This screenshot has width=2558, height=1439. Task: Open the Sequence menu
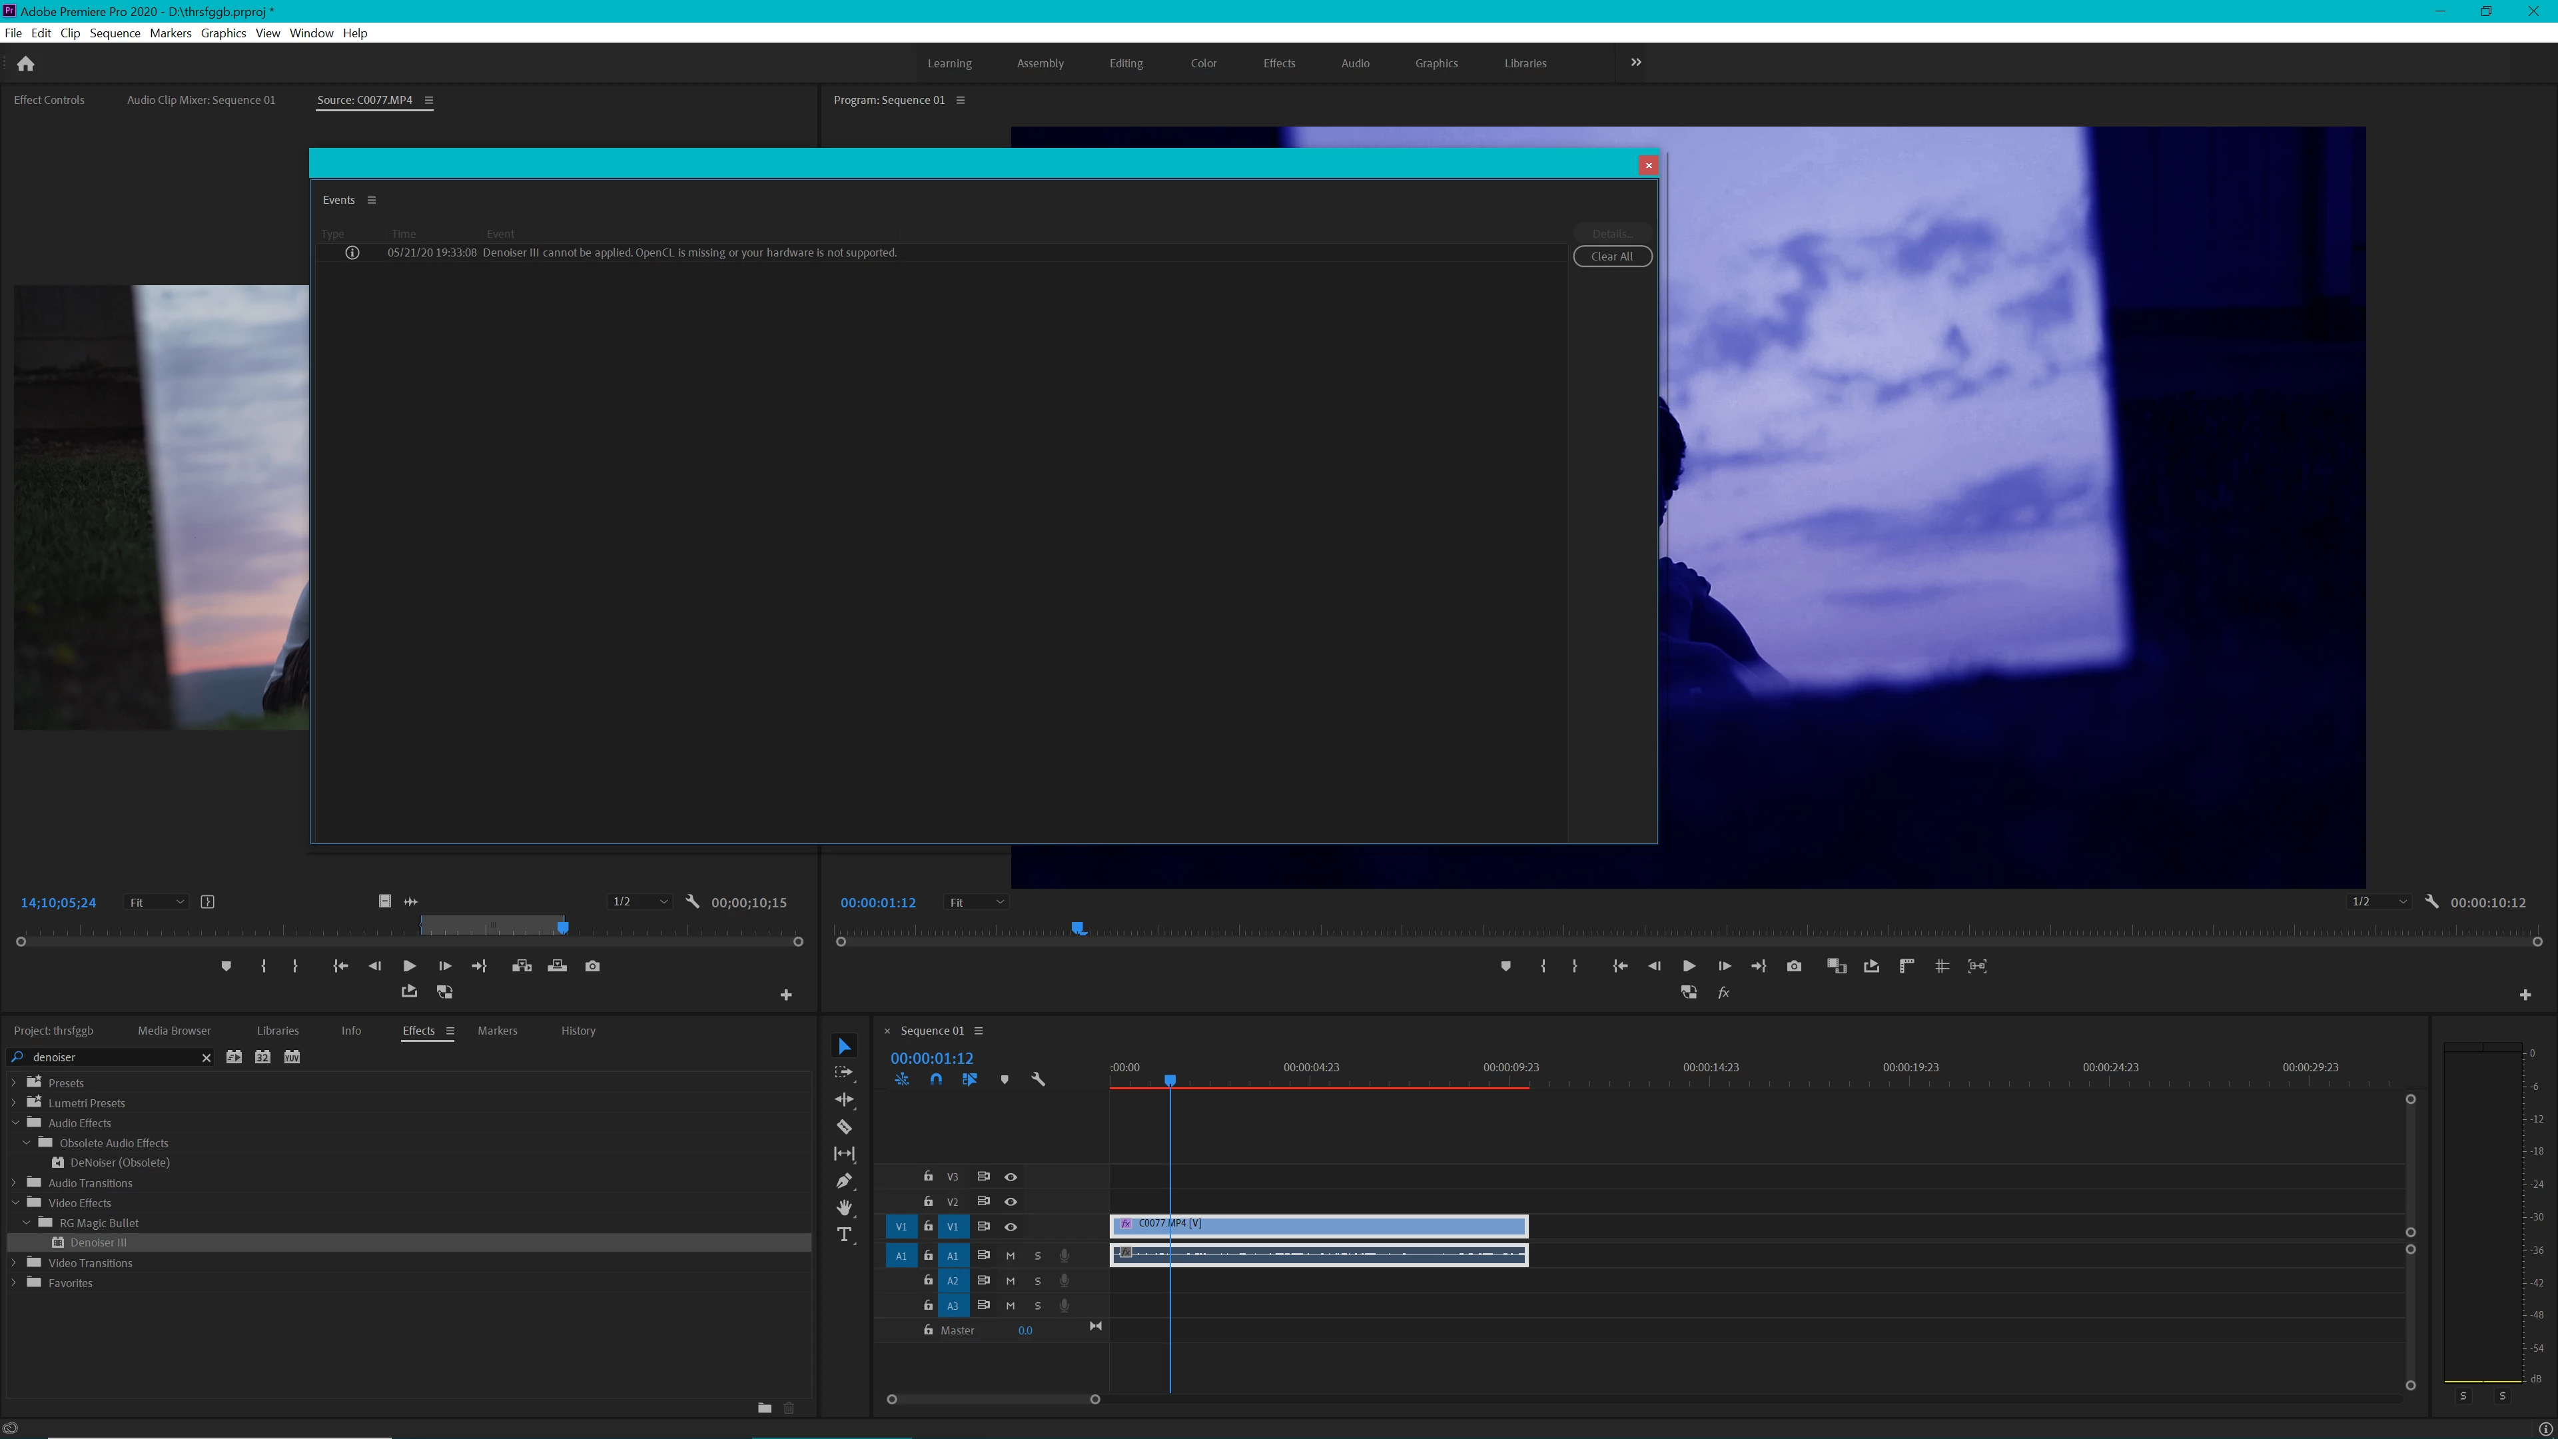point(114,33)
